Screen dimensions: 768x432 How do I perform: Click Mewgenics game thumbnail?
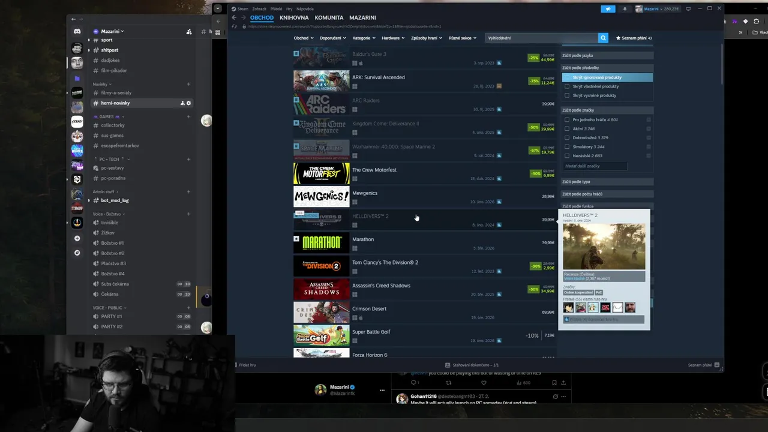click(x=321, y=197)
